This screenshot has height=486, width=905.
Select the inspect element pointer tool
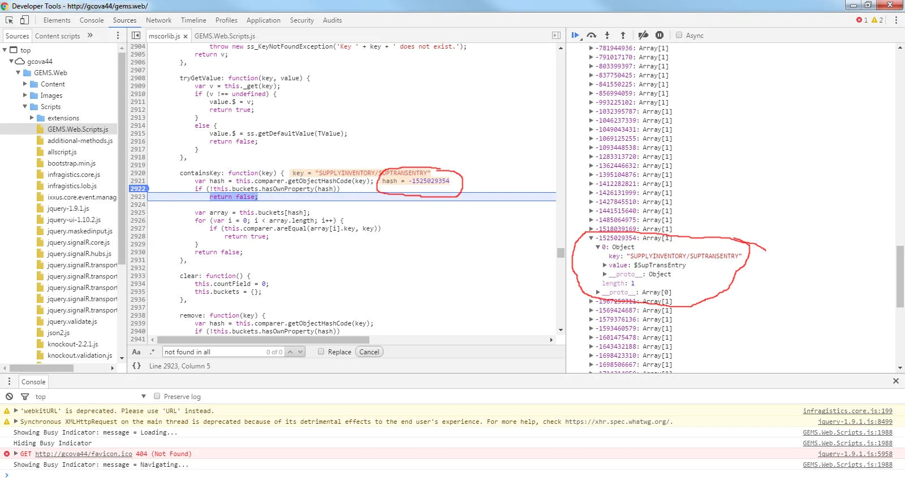point(10,20)
